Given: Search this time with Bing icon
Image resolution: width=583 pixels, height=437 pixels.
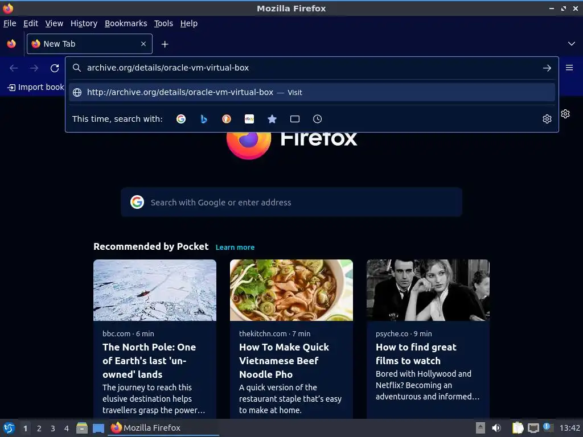Looking at the screenshot, I should [x=204, y=119].
